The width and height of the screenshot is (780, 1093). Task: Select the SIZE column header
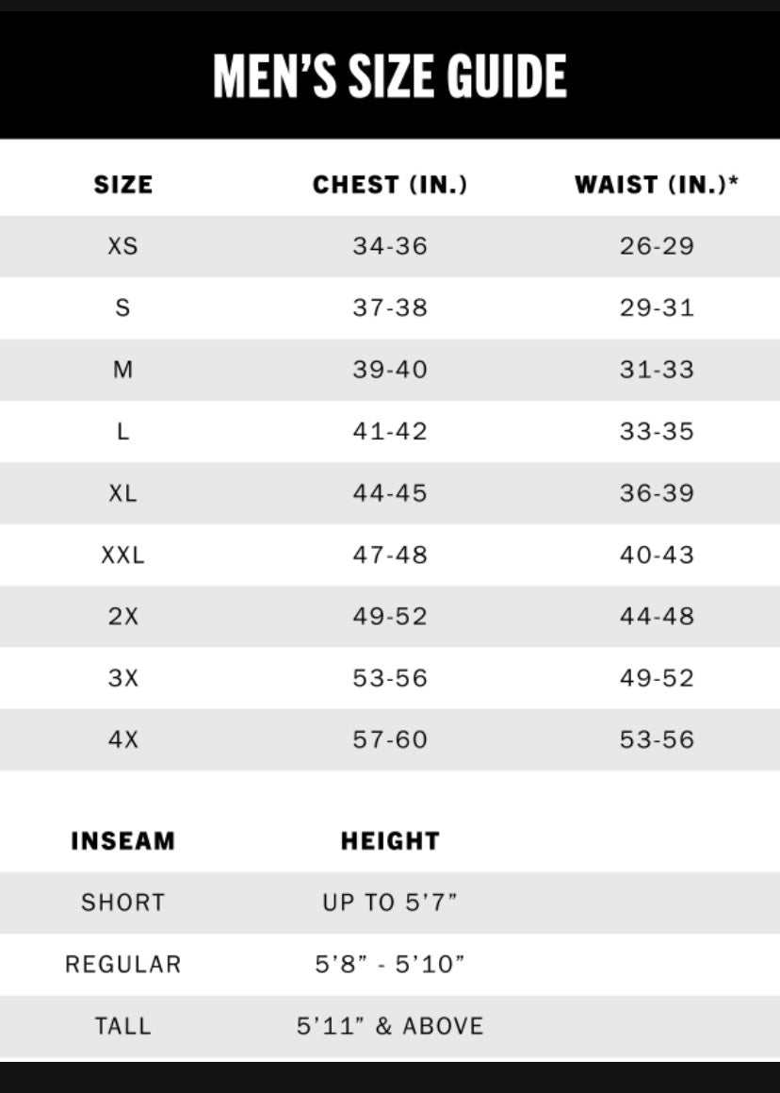123,185
